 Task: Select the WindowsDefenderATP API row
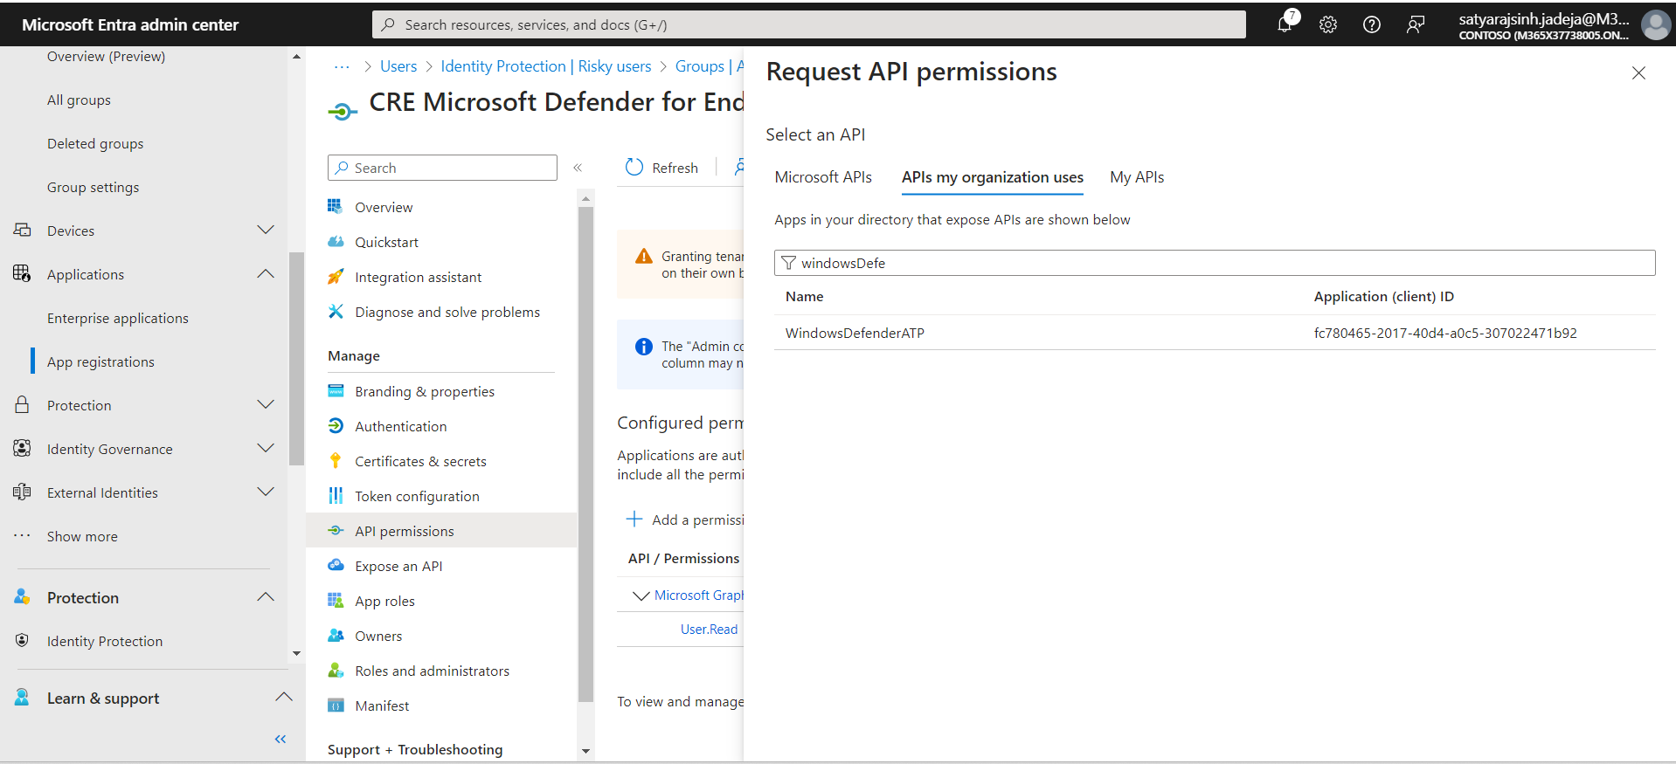(x=1215, y=333)
